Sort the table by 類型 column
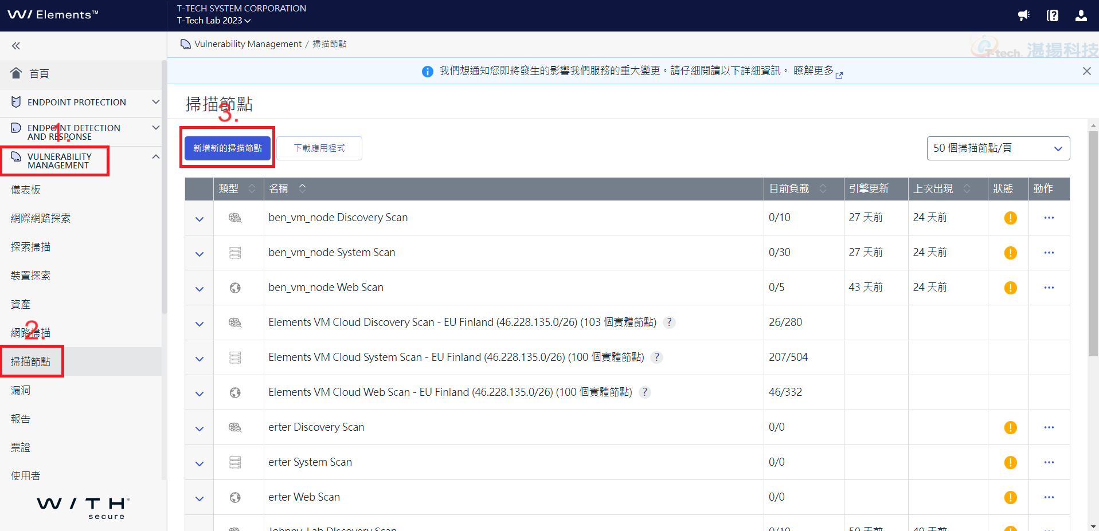The width and height of the screenshot is (1099, 531). (252, 188)
